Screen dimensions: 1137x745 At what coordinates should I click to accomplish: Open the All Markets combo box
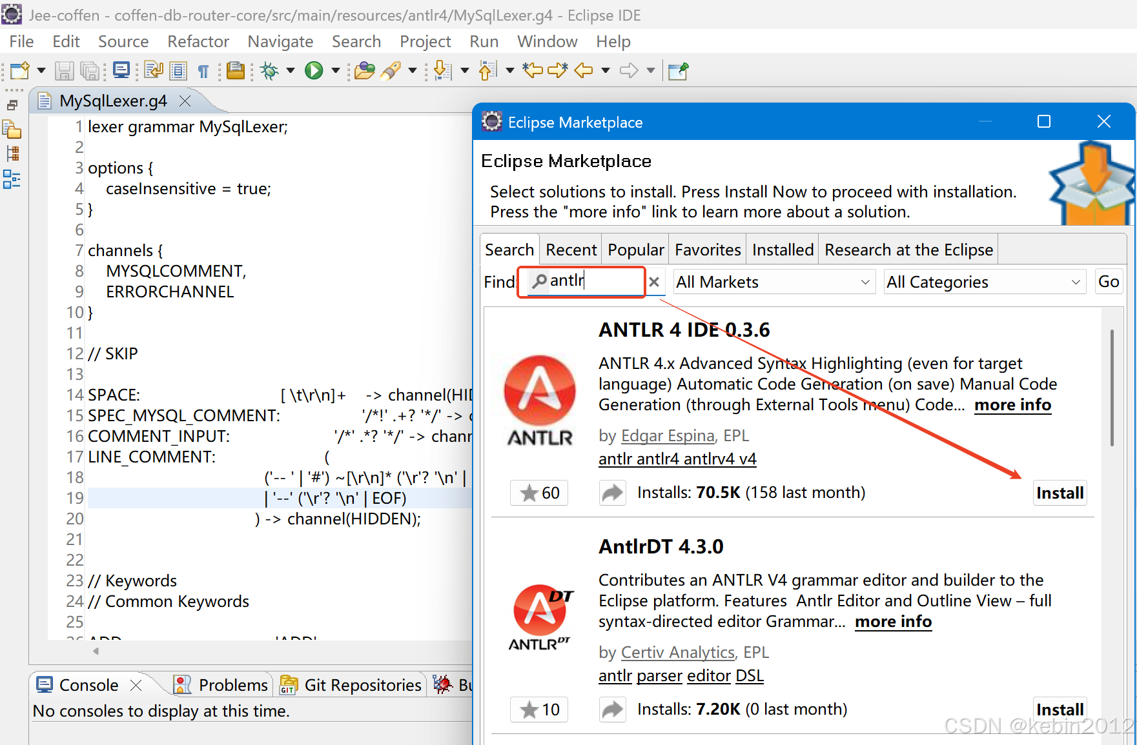(x=773, y=282)
